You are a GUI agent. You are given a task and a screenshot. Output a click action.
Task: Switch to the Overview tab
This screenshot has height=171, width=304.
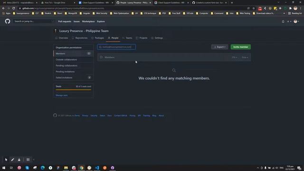point(62,38)
